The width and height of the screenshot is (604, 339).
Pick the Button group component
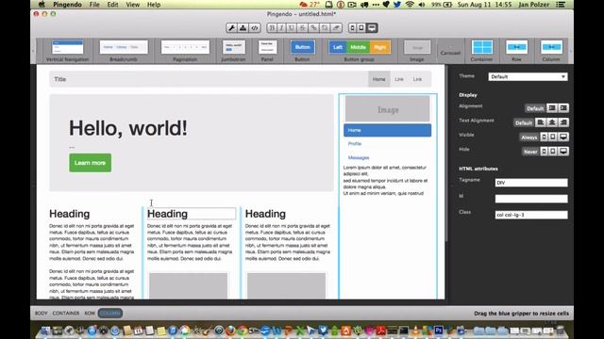(360, 51)
